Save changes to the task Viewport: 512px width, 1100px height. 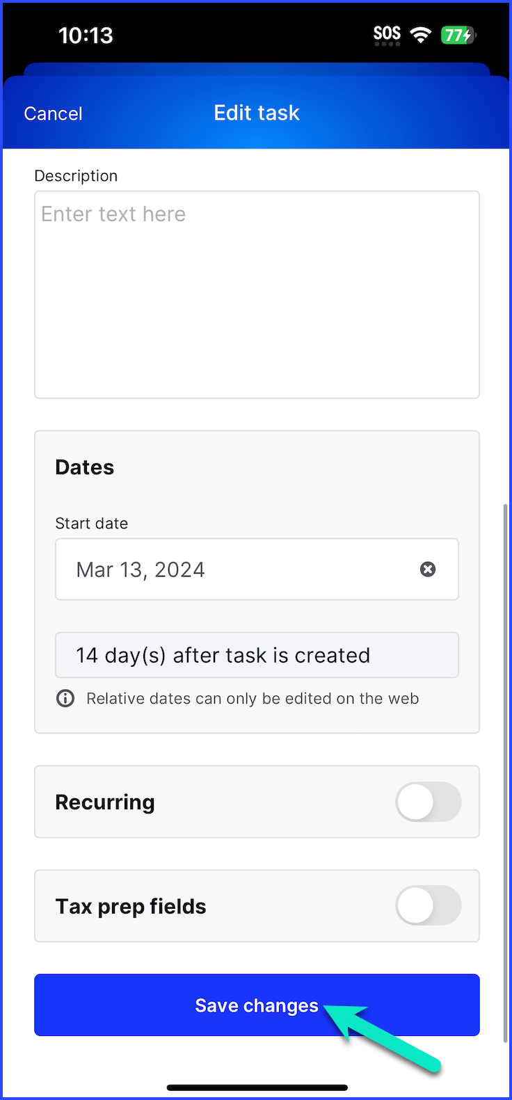point(257,1005)
